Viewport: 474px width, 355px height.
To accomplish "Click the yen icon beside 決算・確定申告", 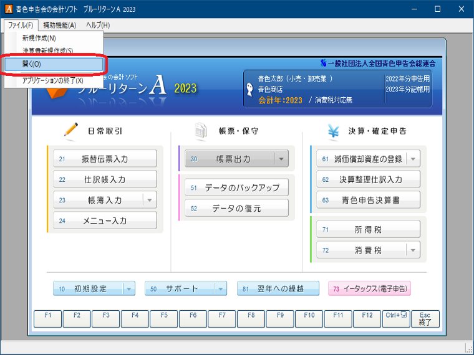I will (x=334, y=131).
